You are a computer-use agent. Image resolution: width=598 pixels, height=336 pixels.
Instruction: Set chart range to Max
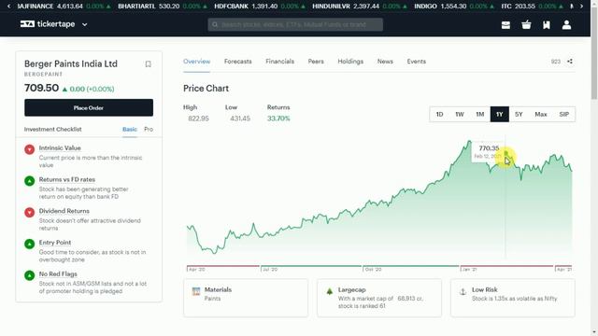coord(541,114)
